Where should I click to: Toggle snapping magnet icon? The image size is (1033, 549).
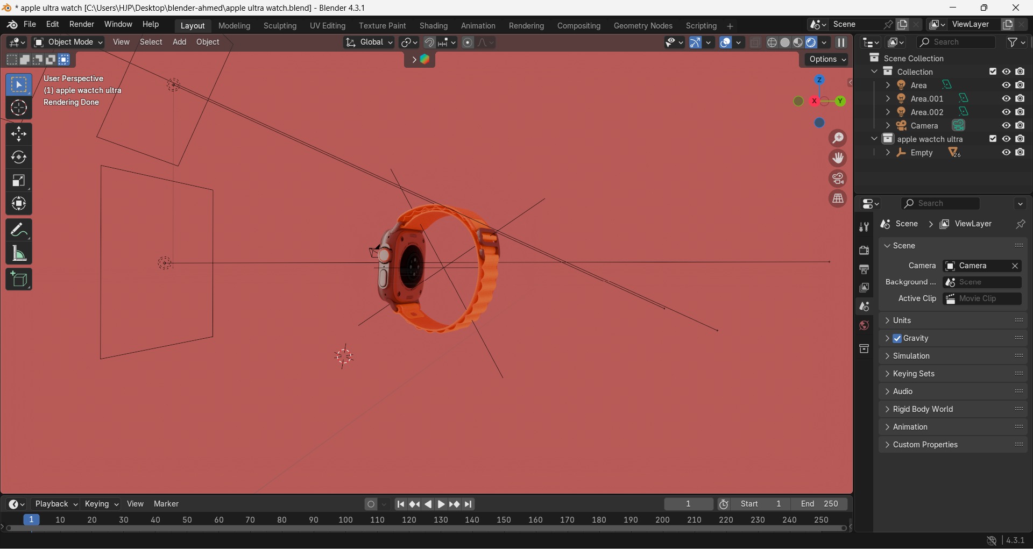429,42
